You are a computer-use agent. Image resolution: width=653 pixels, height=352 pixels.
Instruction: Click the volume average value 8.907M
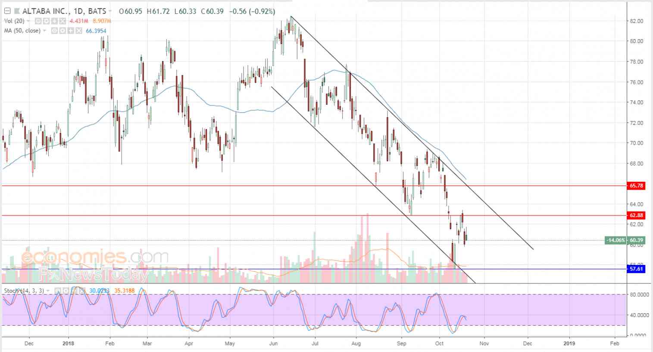(101, 21)
